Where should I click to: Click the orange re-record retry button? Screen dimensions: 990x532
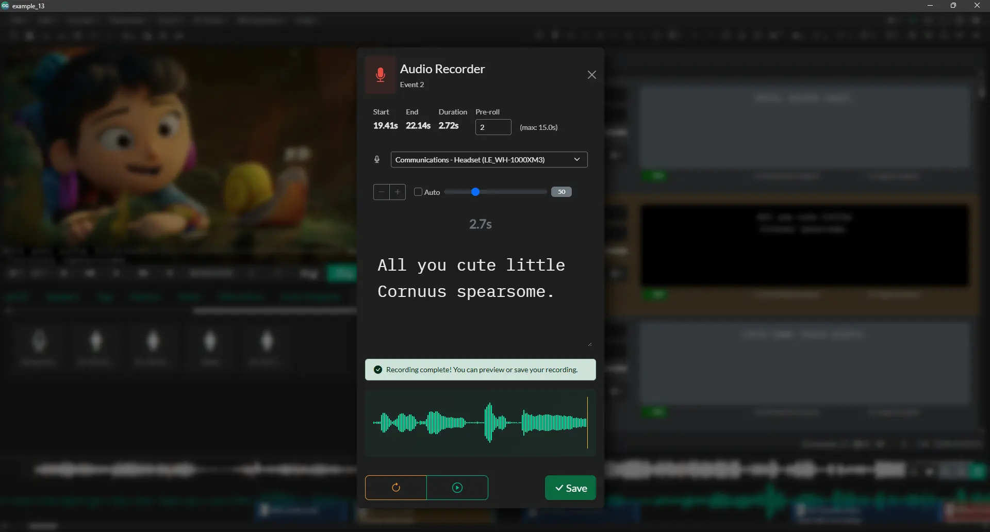coord(396,488)
